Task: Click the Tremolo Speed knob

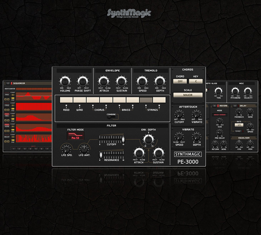Action: (142, 81)
